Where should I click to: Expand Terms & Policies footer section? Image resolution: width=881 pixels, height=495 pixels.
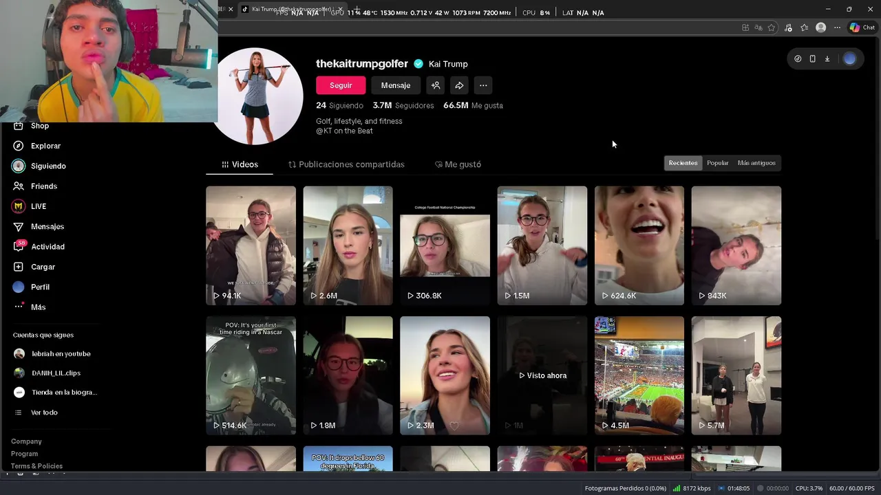pyautogui.click(x=36, y=466)
